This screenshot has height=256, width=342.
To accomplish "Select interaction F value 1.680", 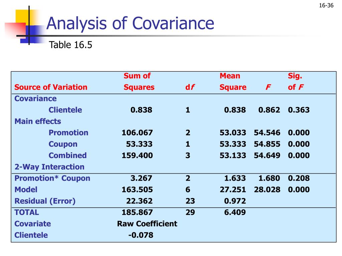I will coord(269,178).
